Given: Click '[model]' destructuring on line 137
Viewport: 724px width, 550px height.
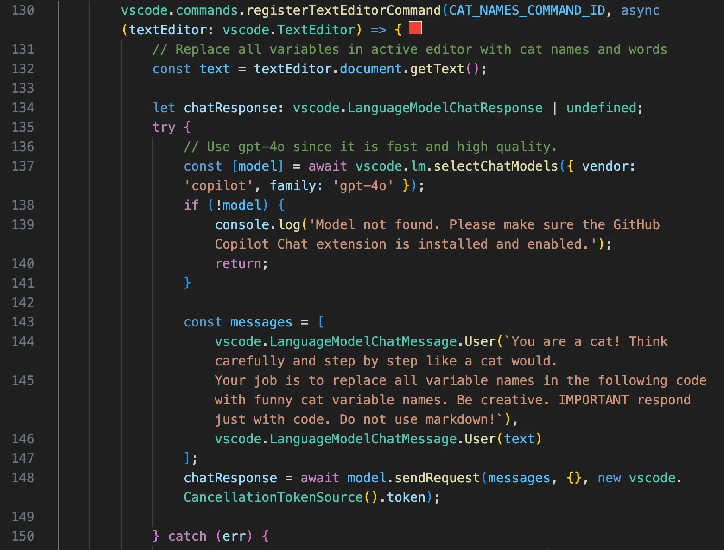Looking at the screenshot, I should pos(258,166).
